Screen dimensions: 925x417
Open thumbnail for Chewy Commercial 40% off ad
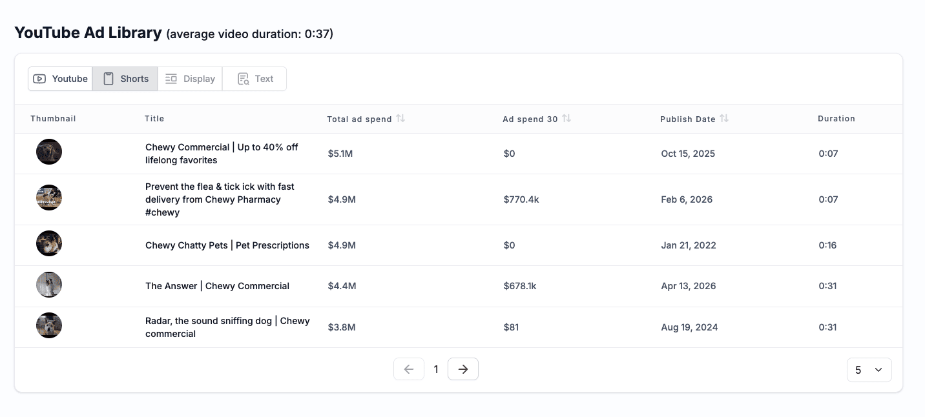coord(49,152)
